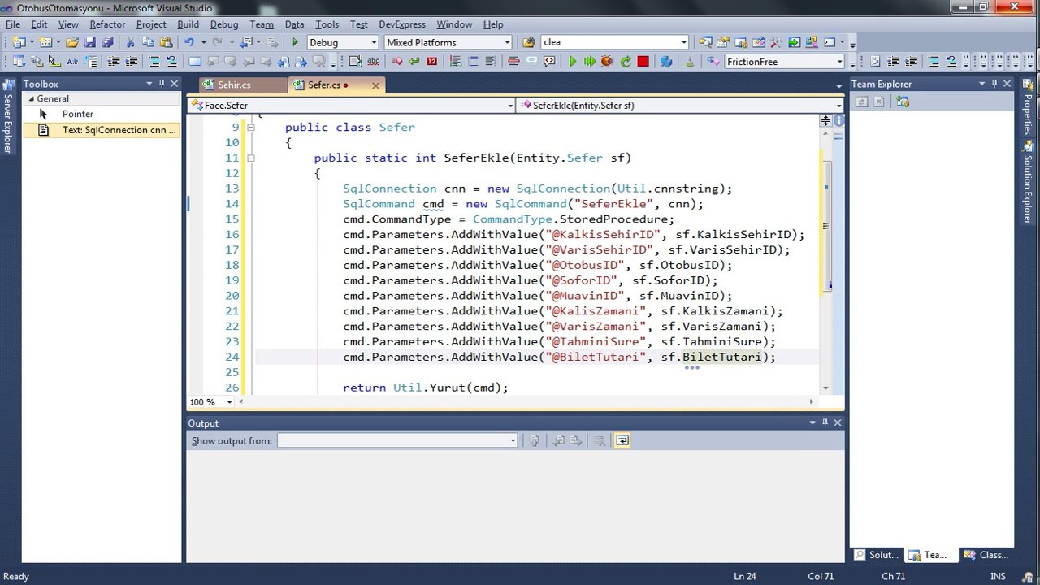
Task: Open the active documents list arrow in the tab bar
Action: click(x=838, y=84)
